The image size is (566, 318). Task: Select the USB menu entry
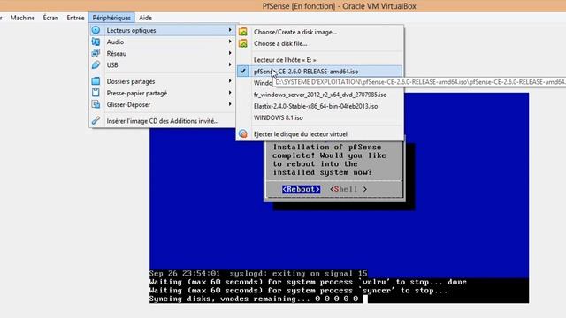pos(162,64)
